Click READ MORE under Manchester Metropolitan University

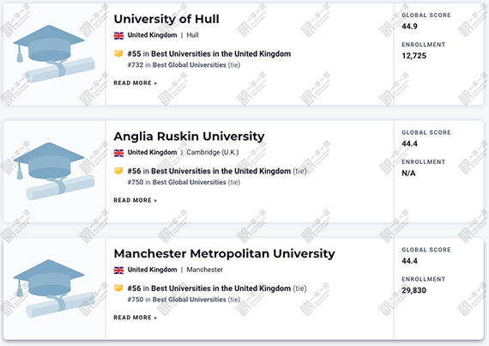(x=136, y=318)
